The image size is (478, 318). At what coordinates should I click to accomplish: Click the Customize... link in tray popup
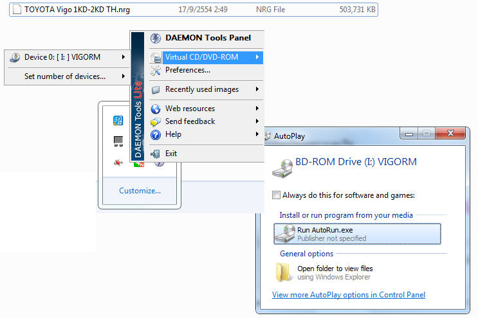pyautogui.click(x=140, y=191)
